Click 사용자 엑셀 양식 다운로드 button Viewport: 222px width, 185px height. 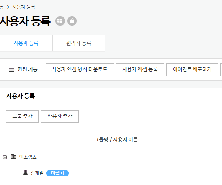[x=80, y=70]
